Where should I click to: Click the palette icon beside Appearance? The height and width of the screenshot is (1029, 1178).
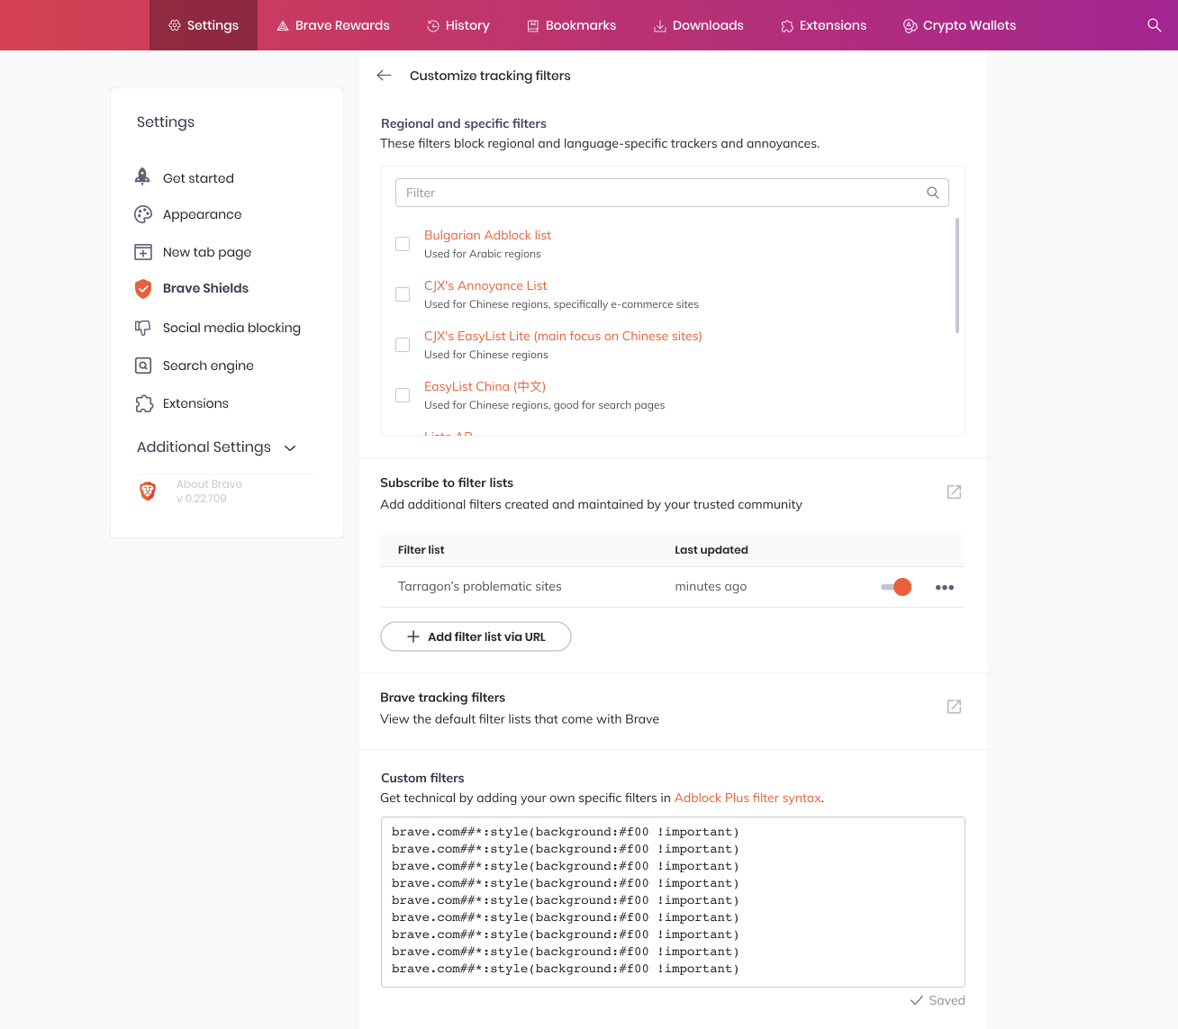143,214
